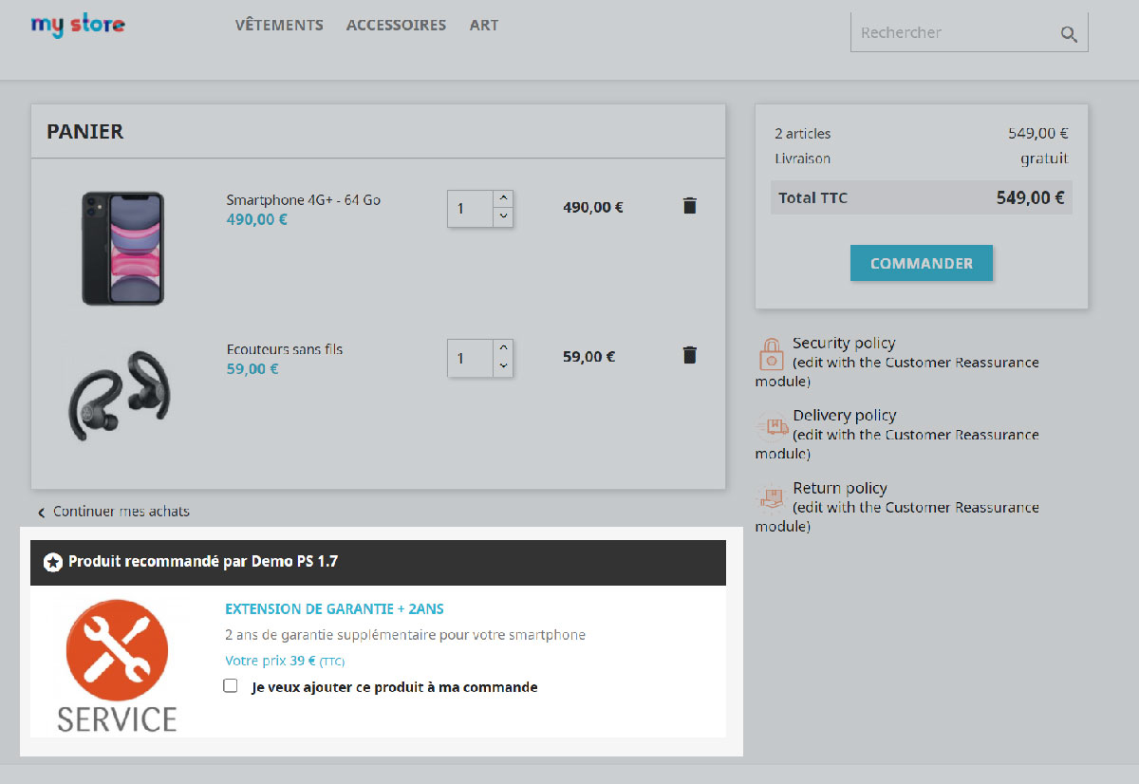Open the VÊTEMENTS menu
This screenshot has width=1139, height=784.
tap(279, 25)
